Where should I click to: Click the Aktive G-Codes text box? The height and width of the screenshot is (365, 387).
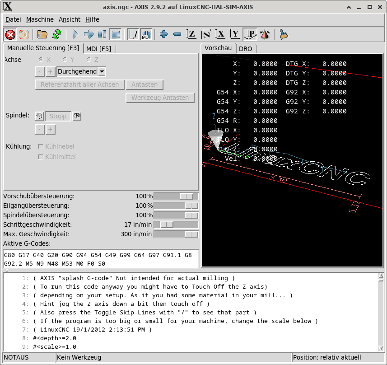101,259
